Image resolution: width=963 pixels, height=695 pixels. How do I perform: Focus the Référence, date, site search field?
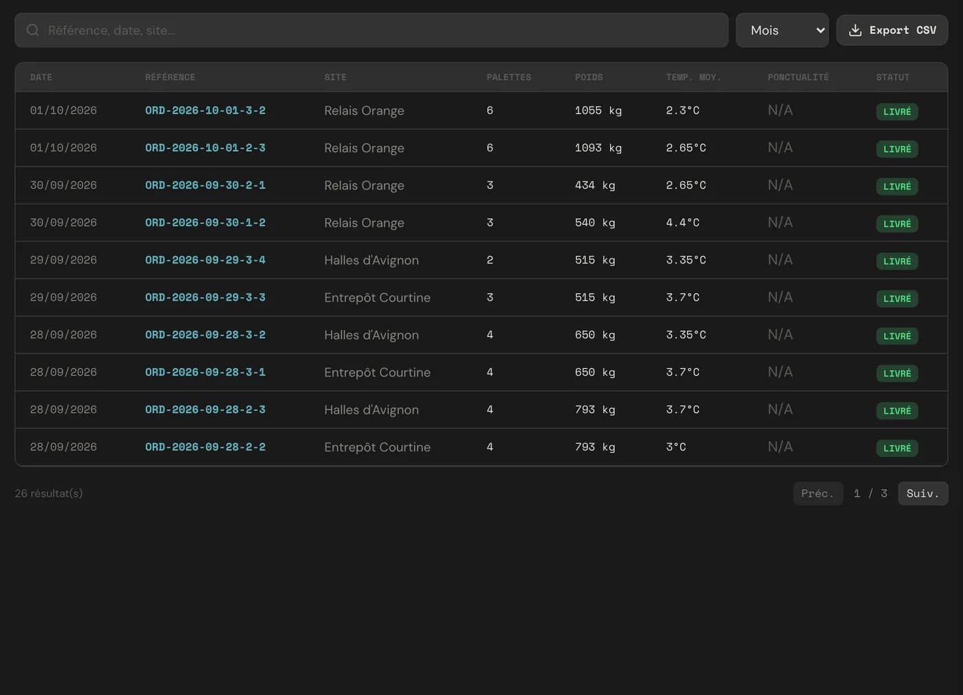coord(371,30)
